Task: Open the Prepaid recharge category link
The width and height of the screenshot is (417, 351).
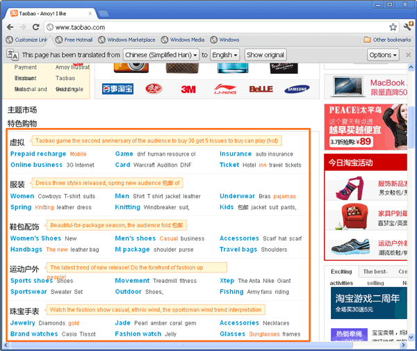Action: [x=38, y=154]
